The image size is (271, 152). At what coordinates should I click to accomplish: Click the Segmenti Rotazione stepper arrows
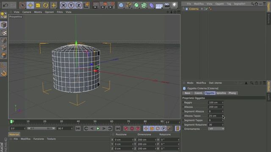click(x=223, y=125)
